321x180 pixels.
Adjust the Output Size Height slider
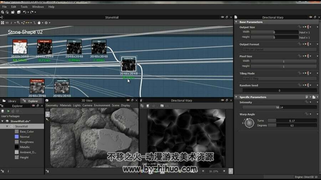(x=274, y=37)
